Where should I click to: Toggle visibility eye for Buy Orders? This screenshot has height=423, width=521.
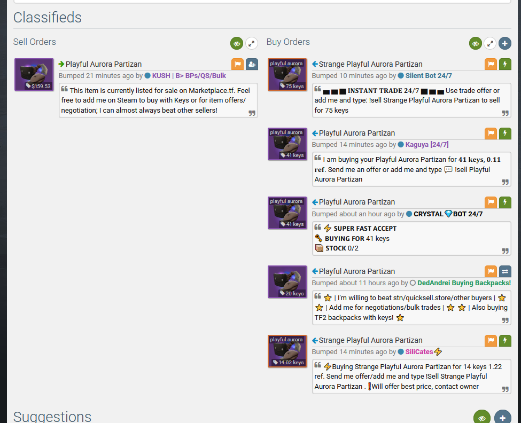476,43
